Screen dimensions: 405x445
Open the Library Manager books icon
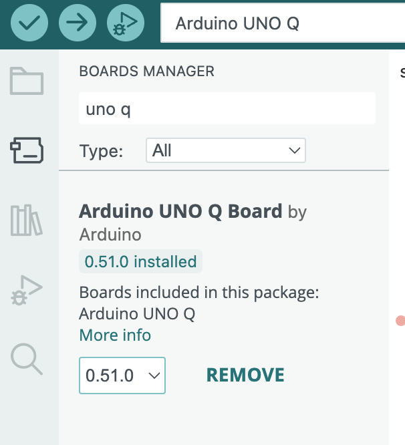27,220
